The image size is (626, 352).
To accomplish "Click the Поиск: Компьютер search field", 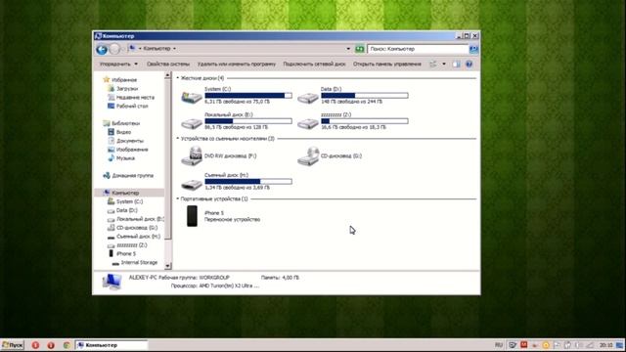I will [418, 49].
